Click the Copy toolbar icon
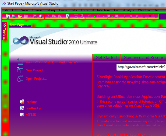Screen dimensions: 166x136 click(x=54, y=16)
